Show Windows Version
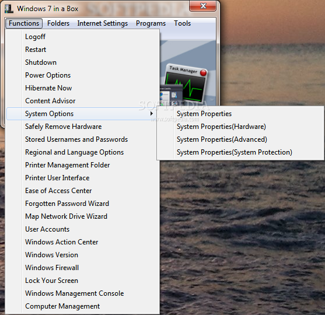The height and width of the screenshot is (315, 325). pyautogui.click(x=83, y=255)
